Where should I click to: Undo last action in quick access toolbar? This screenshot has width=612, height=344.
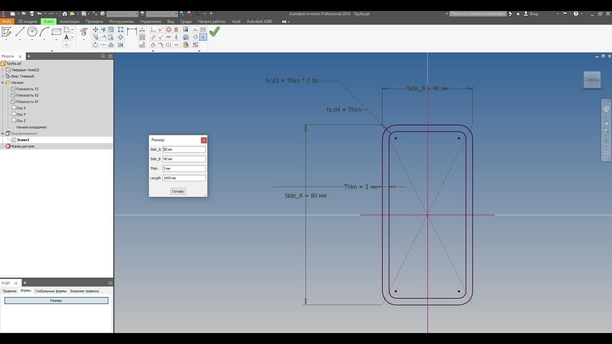pyautogui.click(x=39, y=13)
